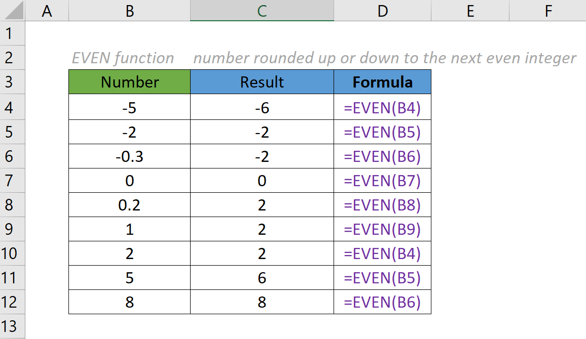Click the cell with =EVEN(B4) formula text
This screenshot has height=339, width=586.
pos(382,107)
